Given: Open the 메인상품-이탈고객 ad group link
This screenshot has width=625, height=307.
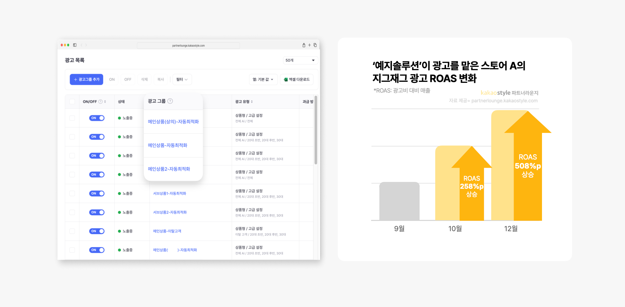Looking at the screenshot, I should click(167, 231).
